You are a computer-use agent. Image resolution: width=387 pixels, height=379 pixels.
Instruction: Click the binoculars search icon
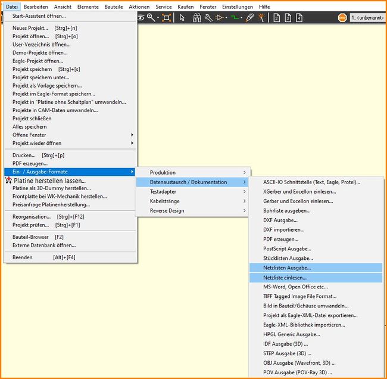196,18
